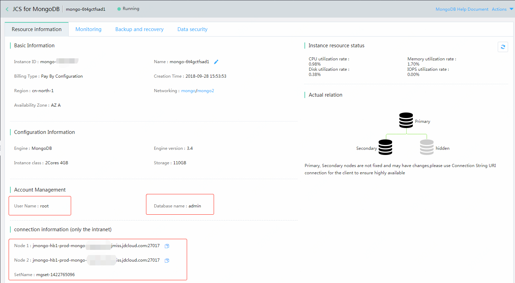Click the CPU utilization rate 0.98% value

click(314, 64)
